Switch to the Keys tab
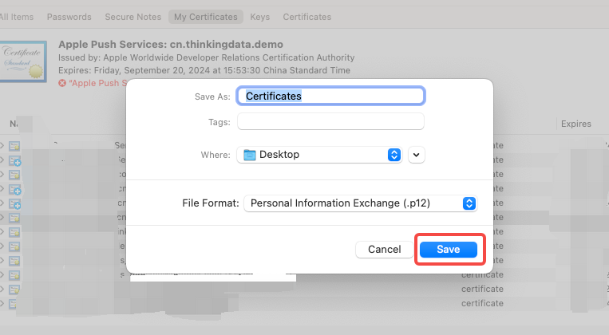 click(x=260, y=17)
